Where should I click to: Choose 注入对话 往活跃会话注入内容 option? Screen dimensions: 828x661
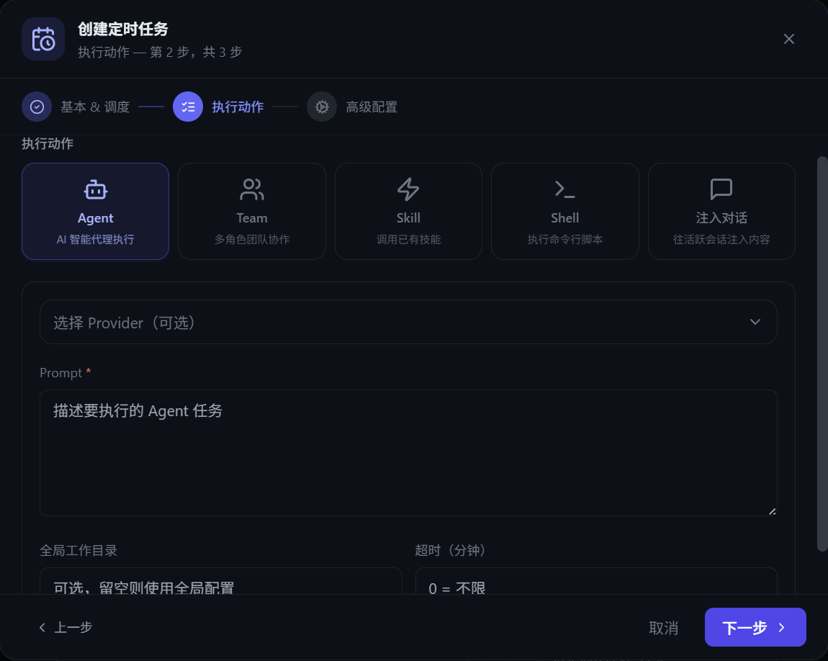[x=721, y=211]
